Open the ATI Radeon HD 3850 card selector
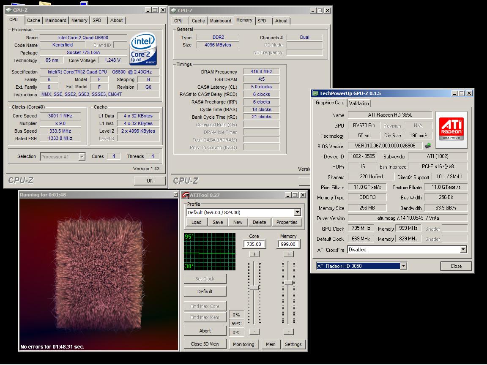This screenshot has height=365, width=487. click(x=403, y=266)
